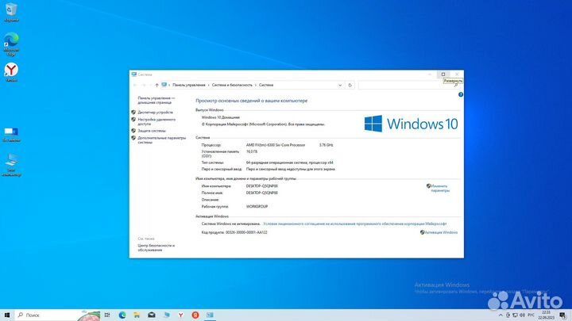Click the AMD FX-6300 processor text
572x321 pixels.
pos(276,145)
